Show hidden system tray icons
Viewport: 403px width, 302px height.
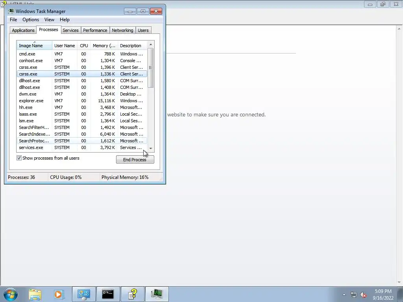pyautogui.click(x=344, y=295)
